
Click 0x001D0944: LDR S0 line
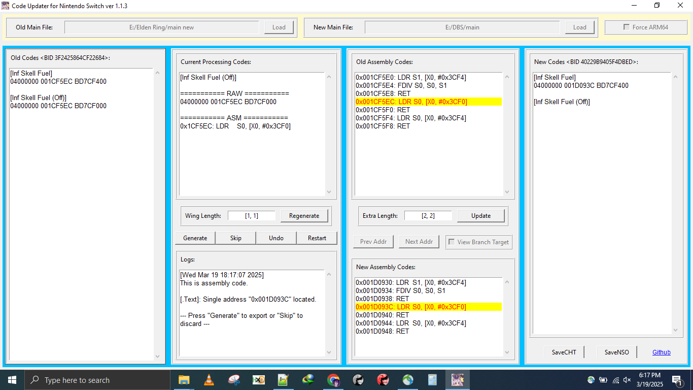(411, 323)
